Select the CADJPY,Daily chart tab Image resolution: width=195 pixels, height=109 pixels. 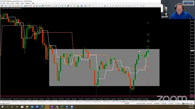point(125,101)
